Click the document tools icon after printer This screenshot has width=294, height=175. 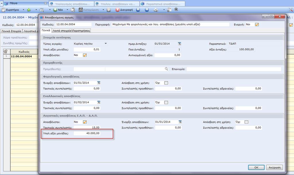pos(169,10)
